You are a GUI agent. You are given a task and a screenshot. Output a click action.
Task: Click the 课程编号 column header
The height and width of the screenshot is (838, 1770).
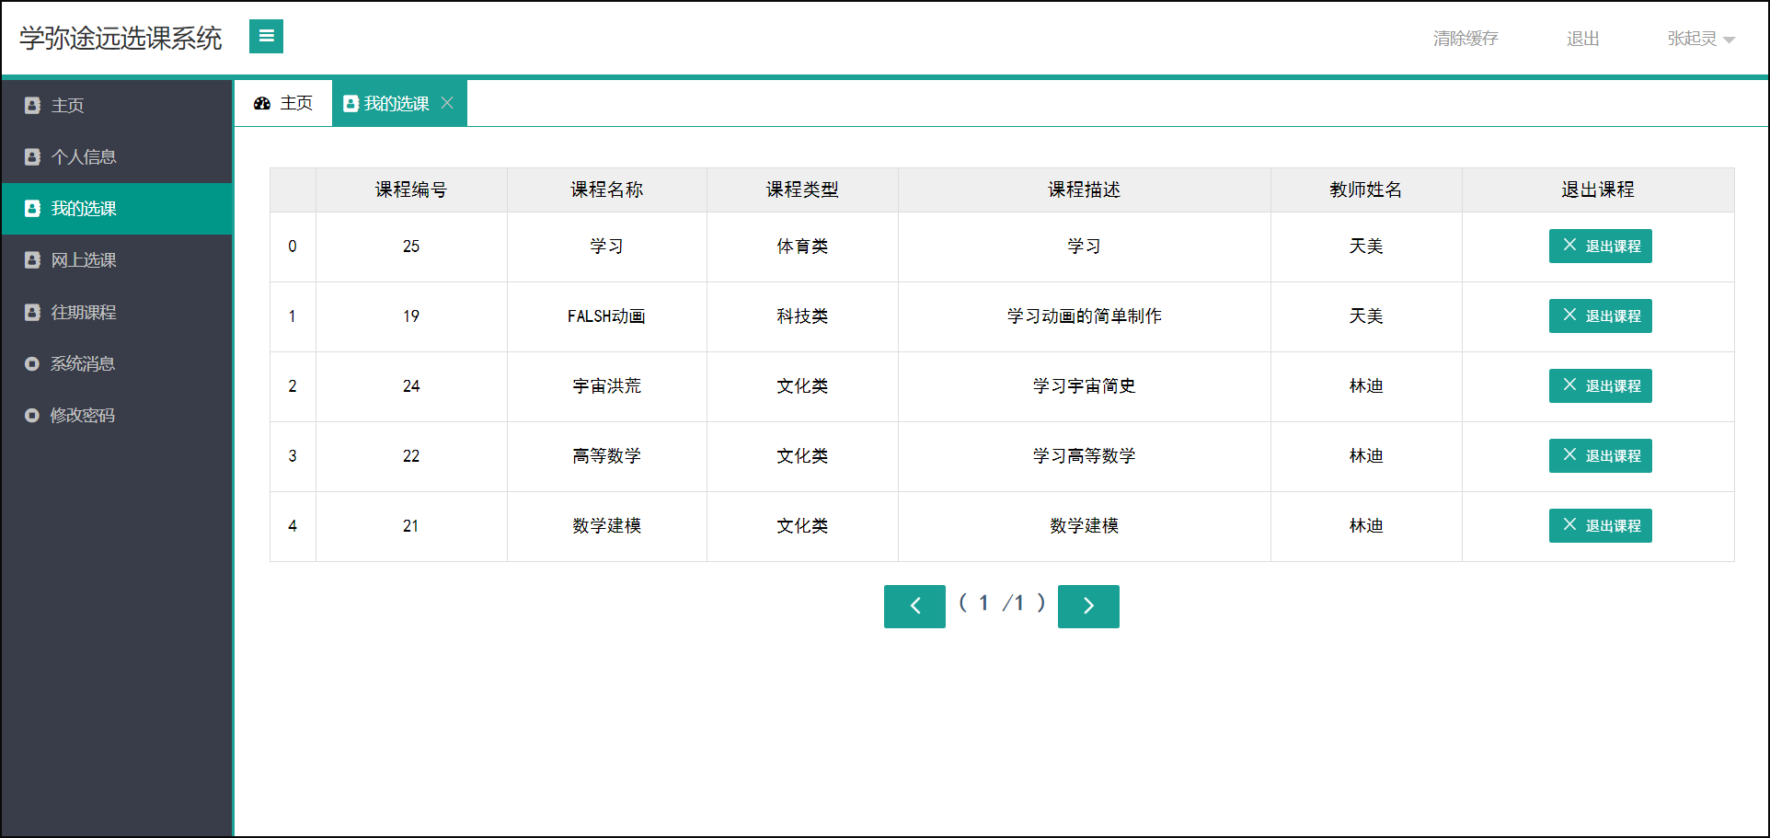tap(410, 189)
